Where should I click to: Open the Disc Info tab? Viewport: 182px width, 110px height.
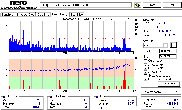tap(43, 15)
